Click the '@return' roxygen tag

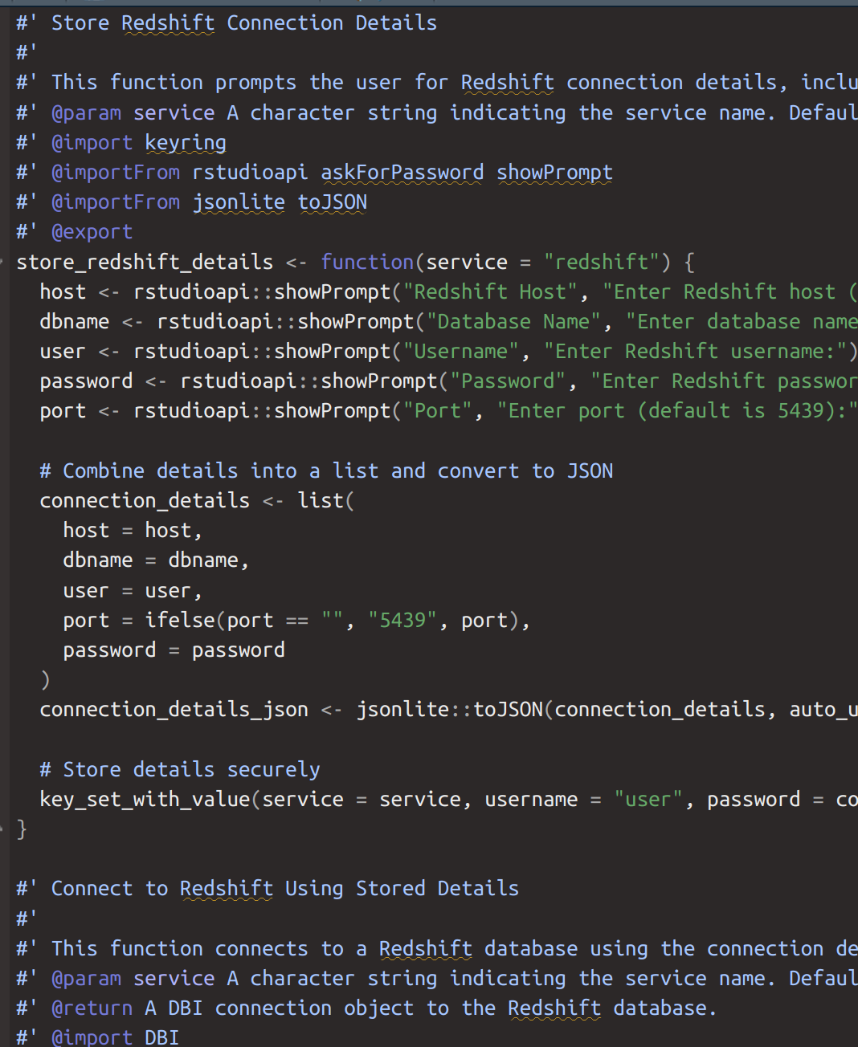coord(92,1009)
